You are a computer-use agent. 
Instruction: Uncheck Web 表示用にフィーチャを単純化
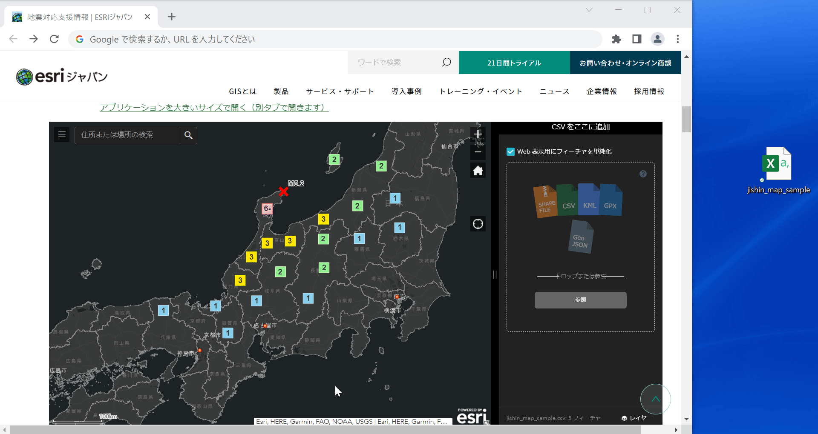510,151
